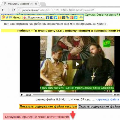Share via LiveJournal pencil icon
This screenshot has height=120, width=120.
(x=68, y=18)
